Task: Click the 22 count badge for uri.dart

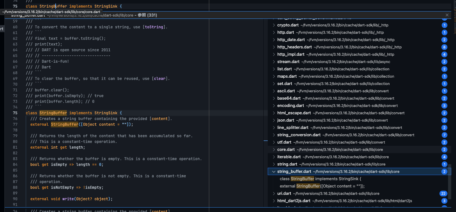Action: (x=443, y=194)
